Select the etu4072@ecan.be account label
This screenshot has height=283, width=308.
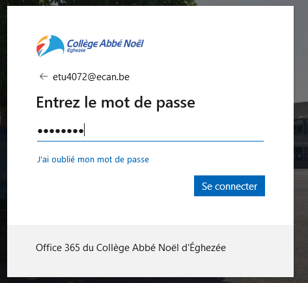pyautogui.click(x=91, y=77)
